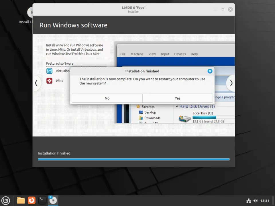Image resolution: width=275 pixels, height=206 pixels.
Task: Launch Firefox from the taskbar
Action: point(32,200)
